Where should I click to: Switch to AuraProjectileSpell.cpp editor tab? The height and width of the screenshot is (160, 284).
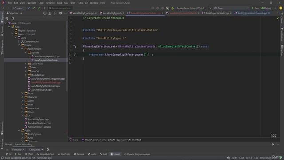click(x=217, y=13)
